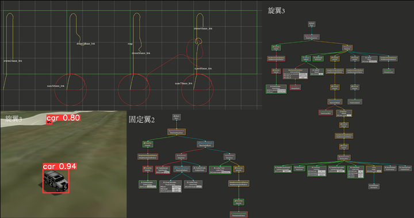Select the FinishAttackCheck node in 固定翼2
414x218 pixels.
coord(239,215)
